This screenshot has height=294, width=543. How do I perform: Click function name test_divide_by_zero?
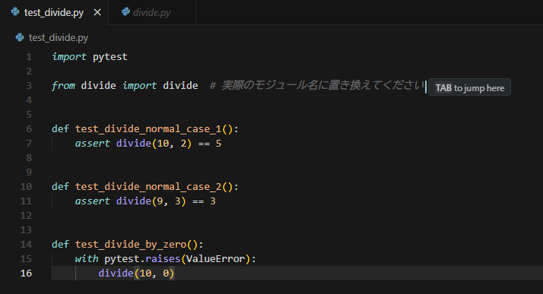(131, 245)
